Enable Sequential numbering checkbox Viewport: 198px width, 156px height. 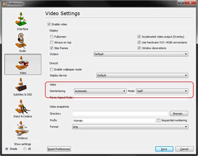[158, 120]
